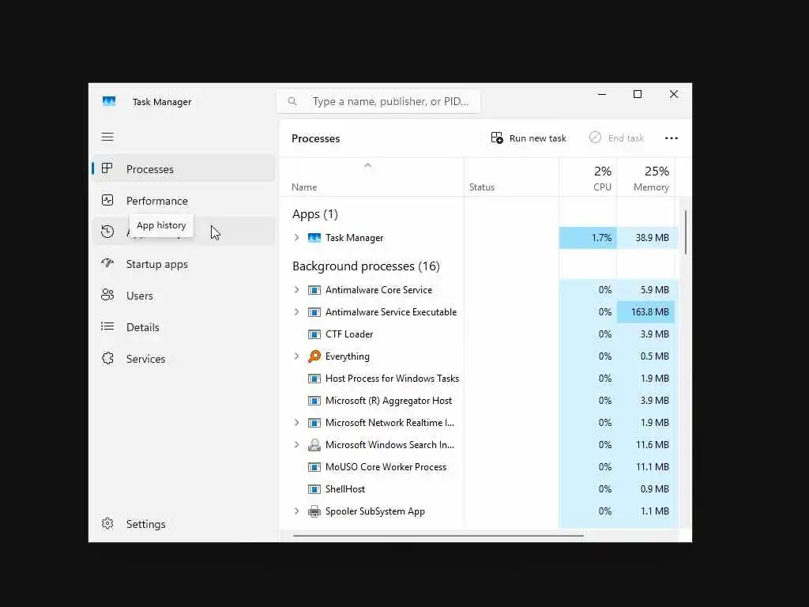Click the Task Manager app row icon
The height and width of the screenshot is (607, 809).
pos(314,237)
